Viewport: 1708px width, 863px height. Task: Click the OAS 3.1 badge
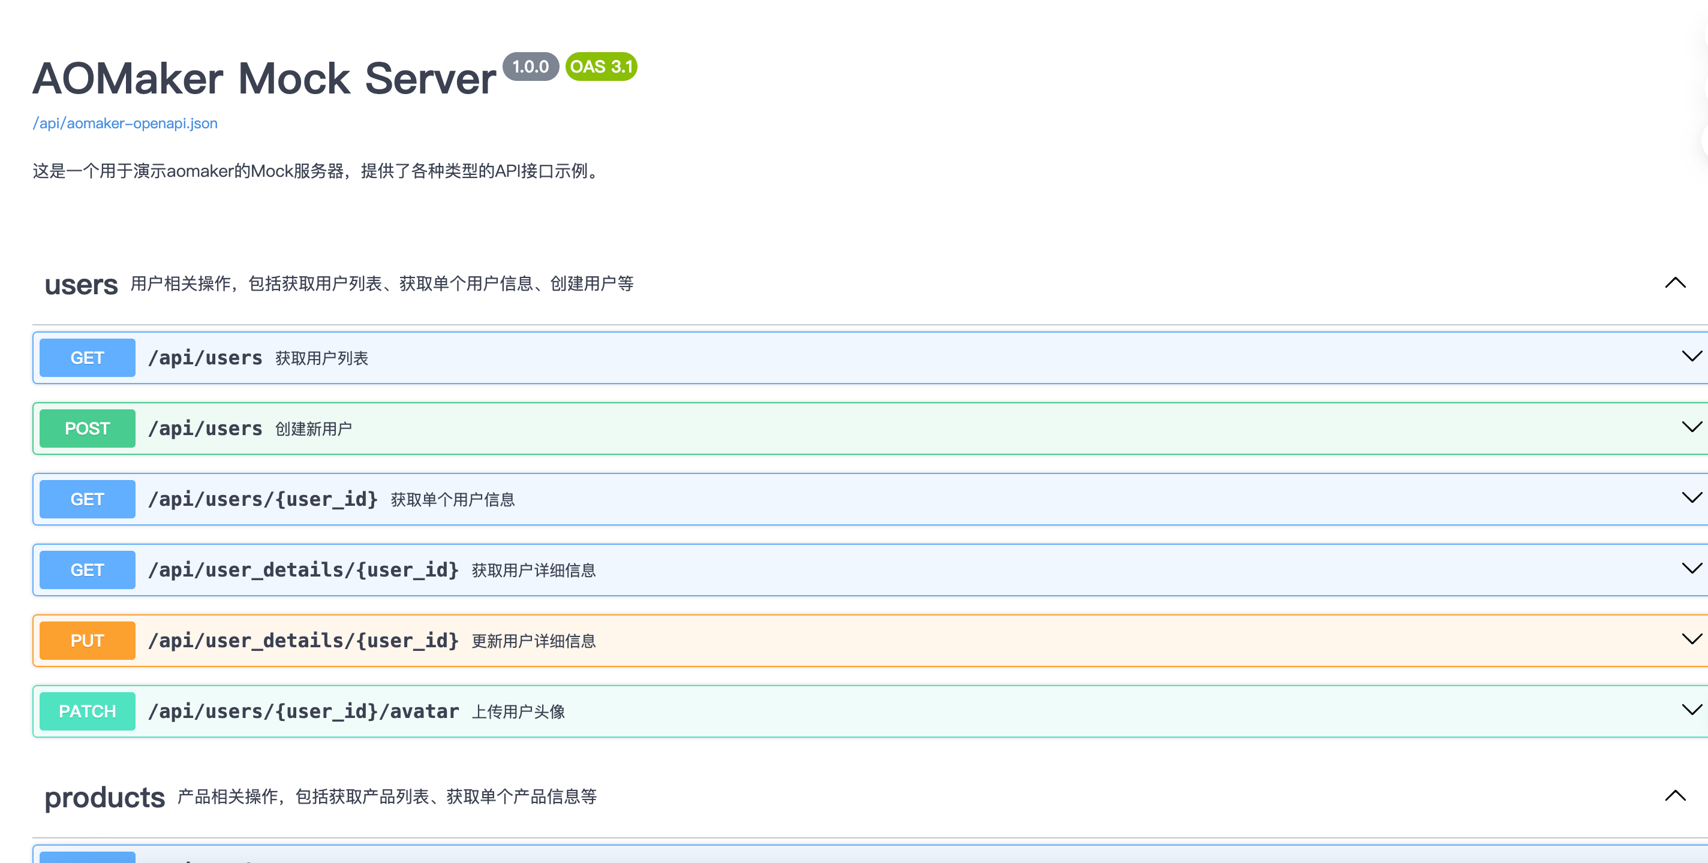(x=601, y=67)
